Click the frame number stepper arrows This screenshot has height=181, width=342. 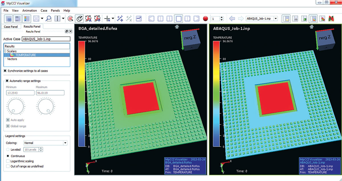click(221, 19)
